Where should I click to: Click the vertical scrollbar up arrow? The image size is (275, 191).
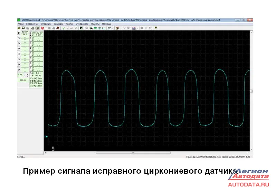tap(251, 32)
